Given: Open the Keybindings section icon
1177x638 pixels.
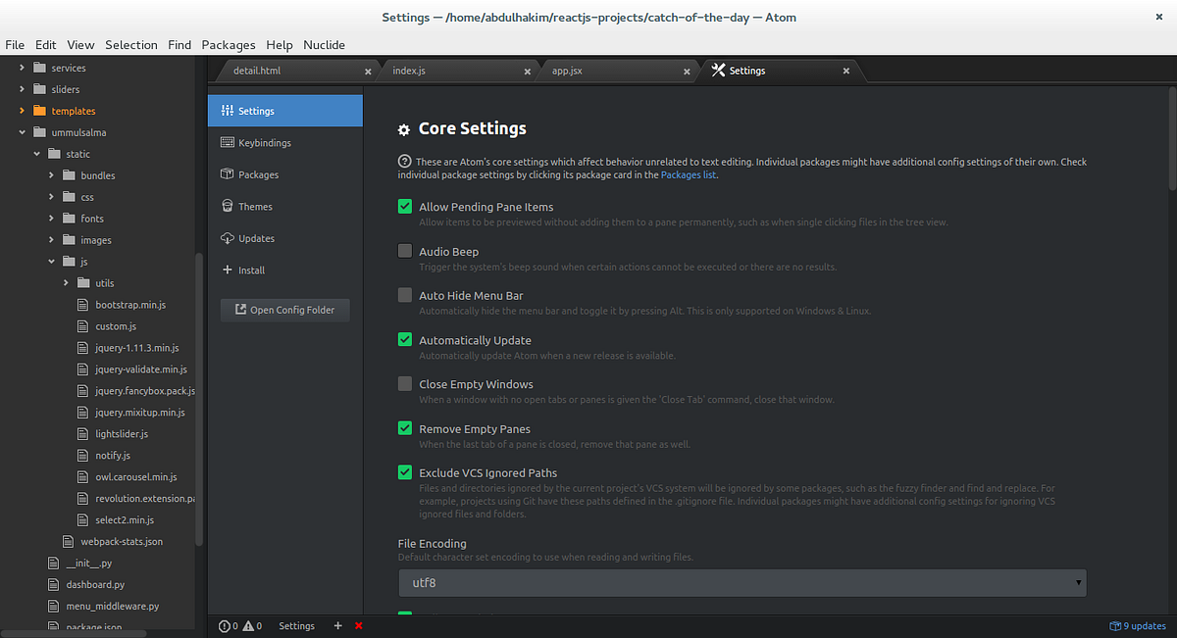Looking at the screenshot, I should tap(228, 142).
